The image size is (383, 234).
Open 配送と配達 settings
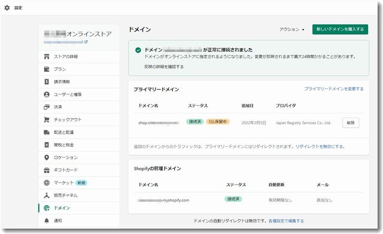(78, 133)
